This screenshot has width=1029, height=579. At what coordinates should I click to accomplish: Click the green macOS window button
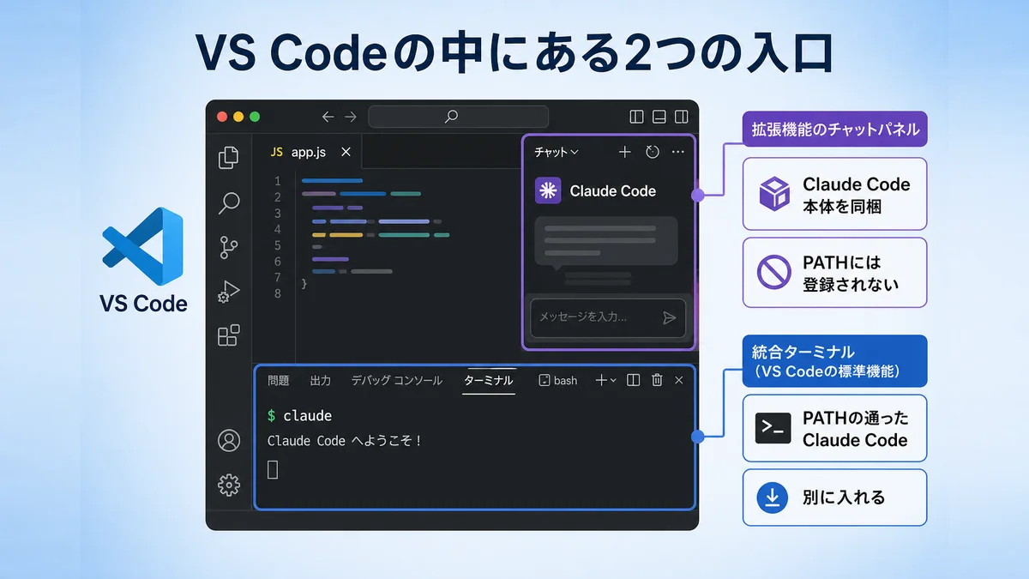coord(254,117)
